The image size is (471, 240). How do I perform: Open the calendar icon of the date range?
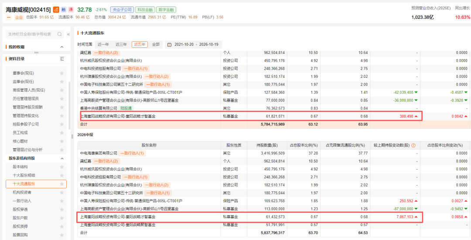[x=169, y=45]
